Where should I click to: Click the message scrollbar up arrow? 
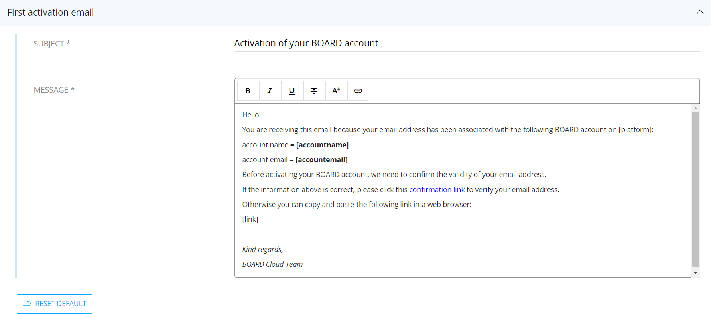695,108
